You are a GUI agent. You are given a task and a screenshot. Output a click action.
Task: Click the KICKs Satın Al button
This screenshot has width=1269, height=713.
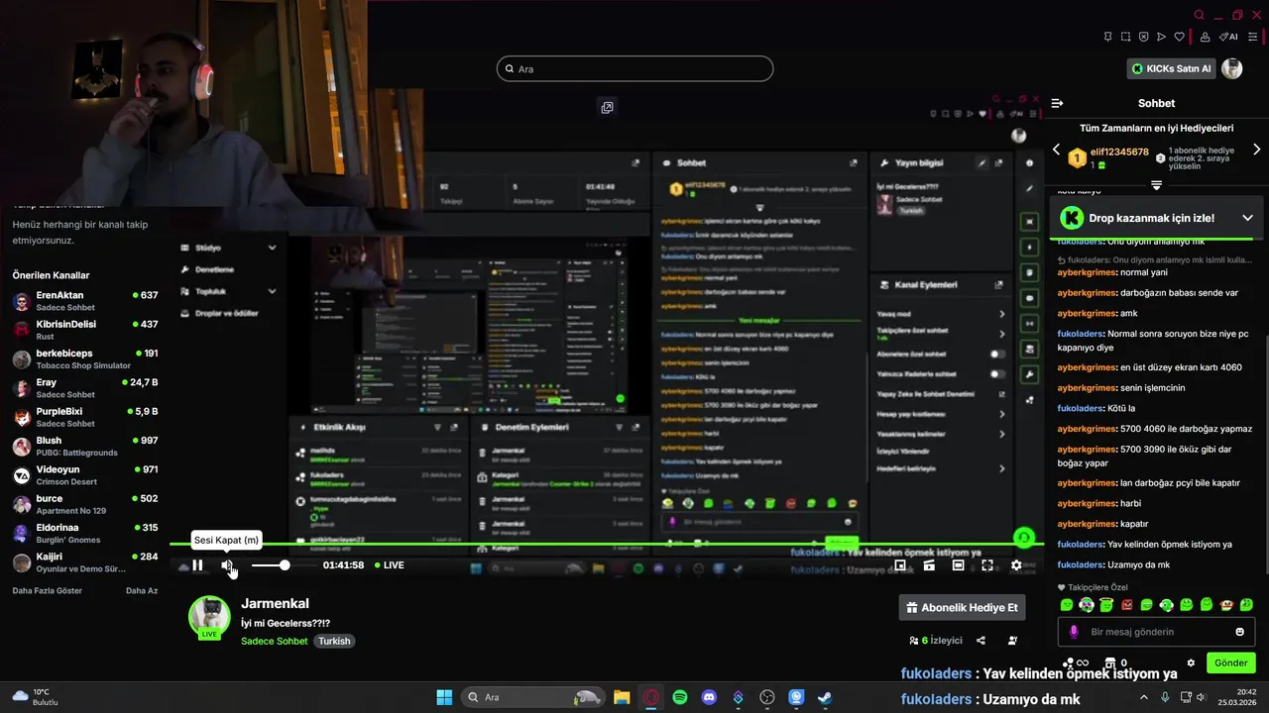[x=1172, y=68]
